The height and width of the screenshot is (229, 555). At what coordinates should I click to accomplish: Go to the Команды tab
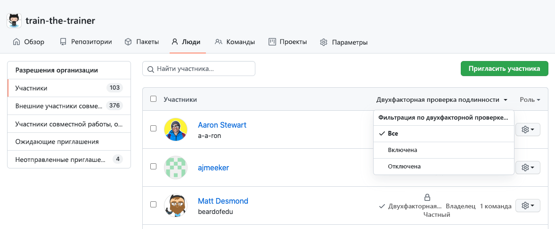pyautogui.click(x=235, y=42)
